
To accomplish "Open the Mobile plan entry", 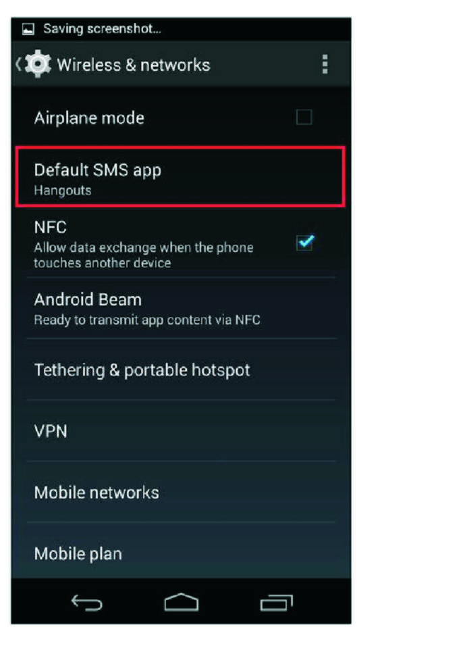I will (181, 551).
